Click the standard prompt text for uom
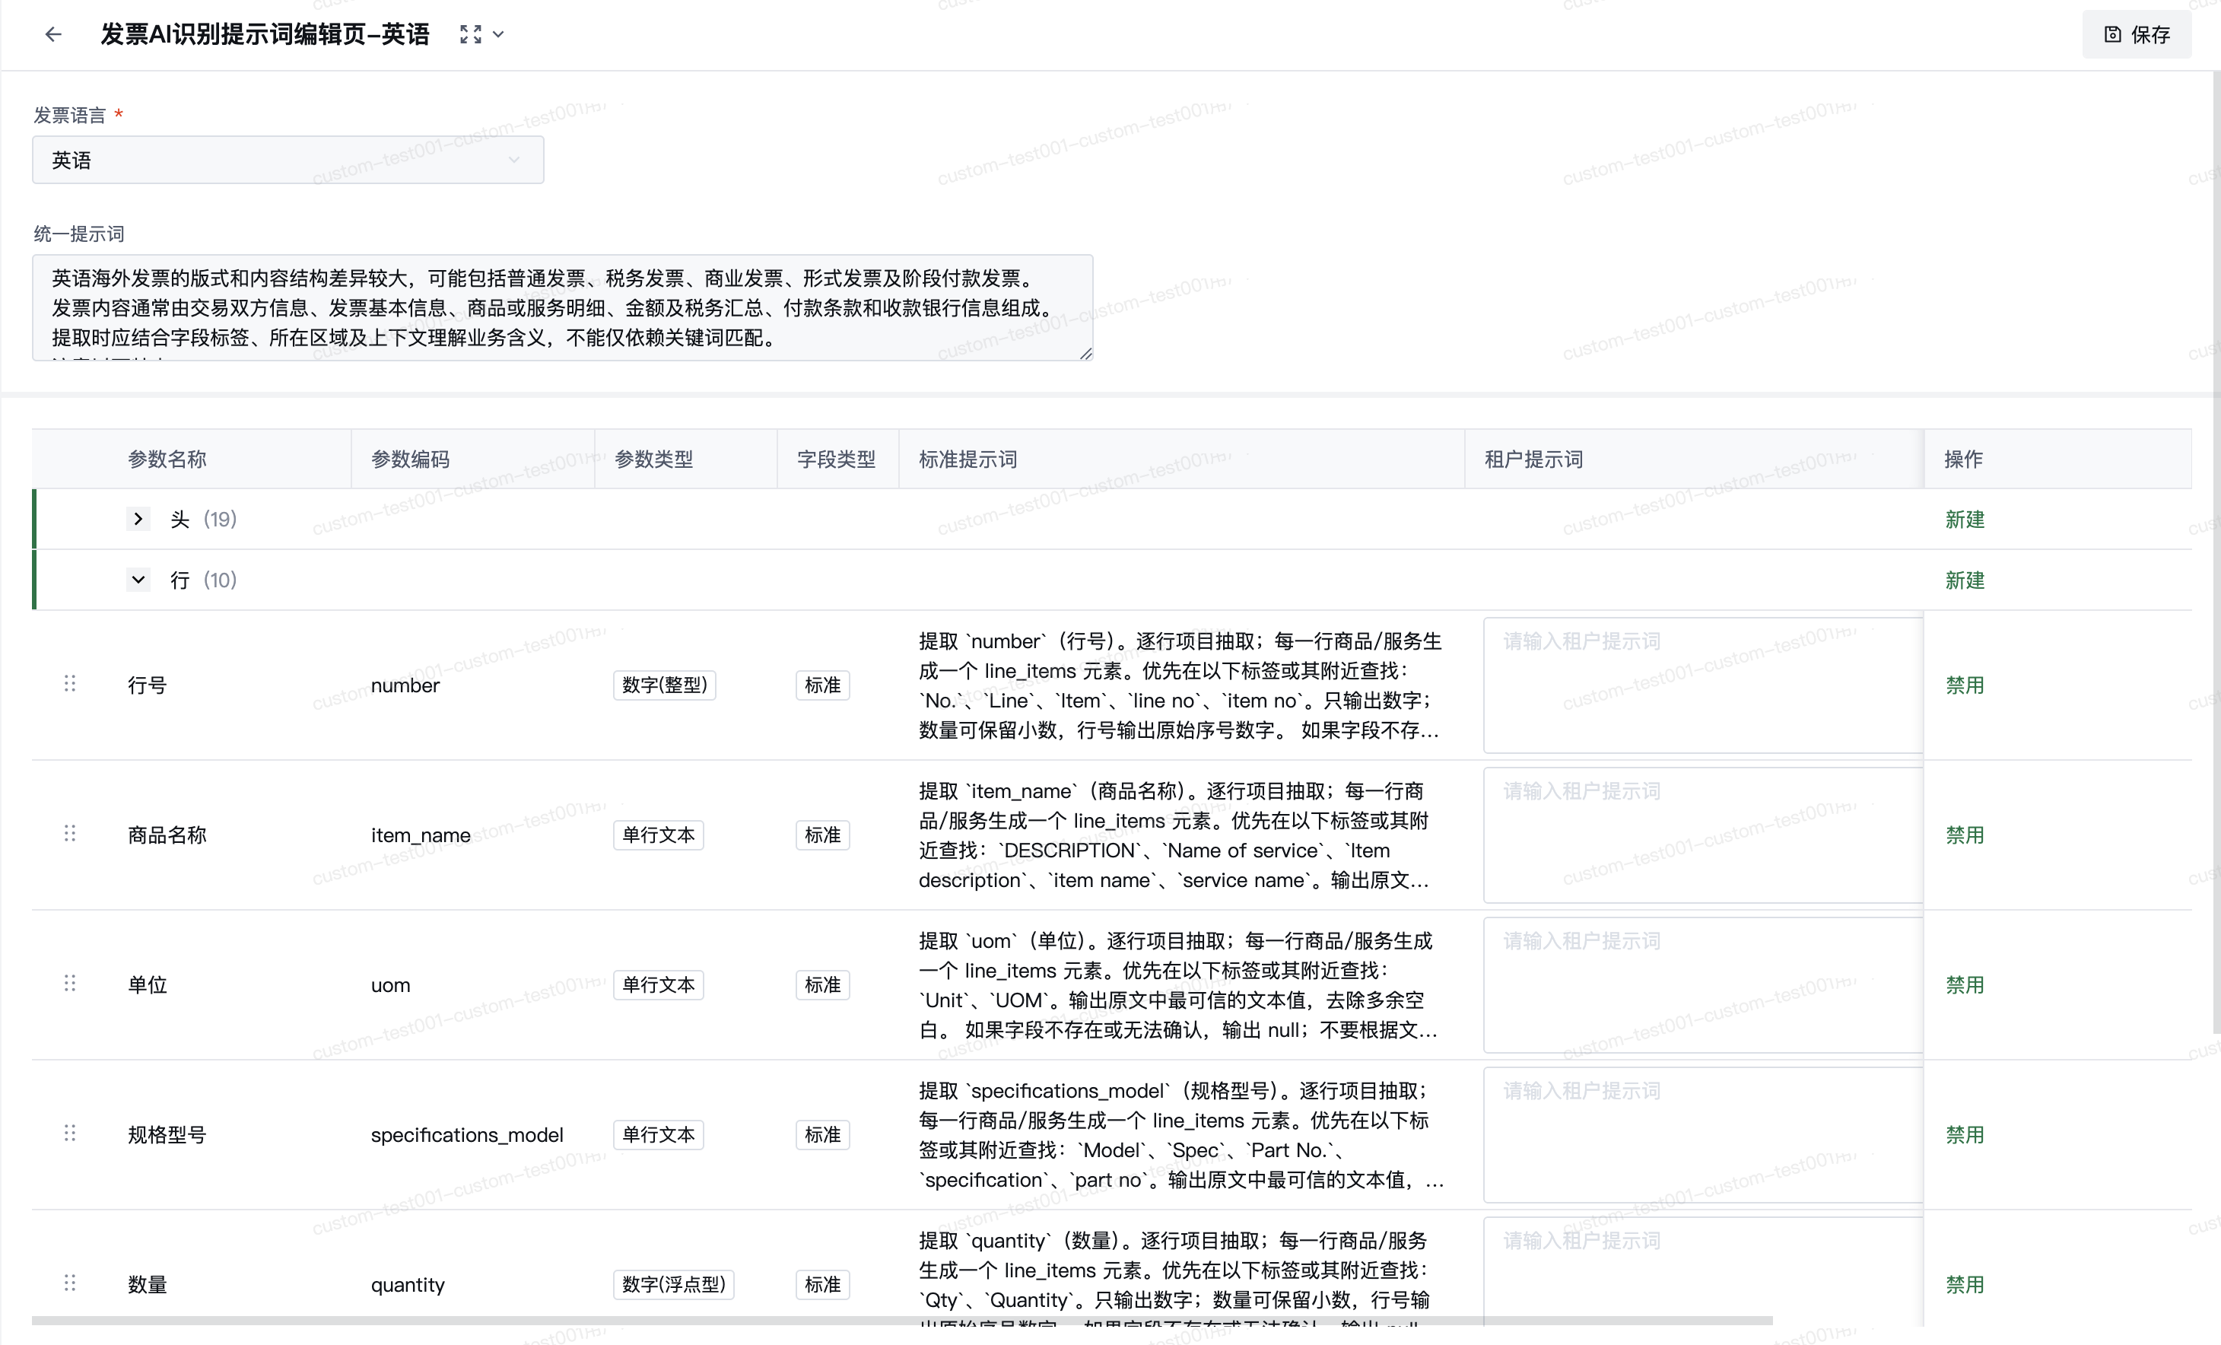Screen dimensions: 2221x1345 click(x=1177, y=984)
